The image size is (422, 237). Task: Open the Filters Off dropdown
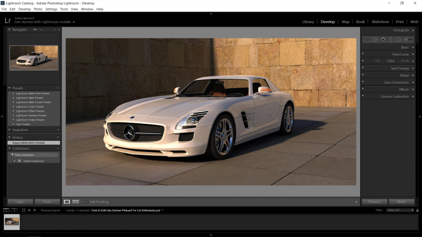pos(400,210)
